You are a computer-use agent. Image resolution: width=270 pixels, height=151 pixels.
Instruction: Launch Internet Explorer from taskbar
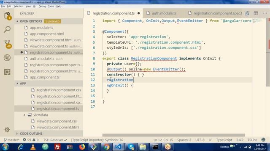click(20, 147)
